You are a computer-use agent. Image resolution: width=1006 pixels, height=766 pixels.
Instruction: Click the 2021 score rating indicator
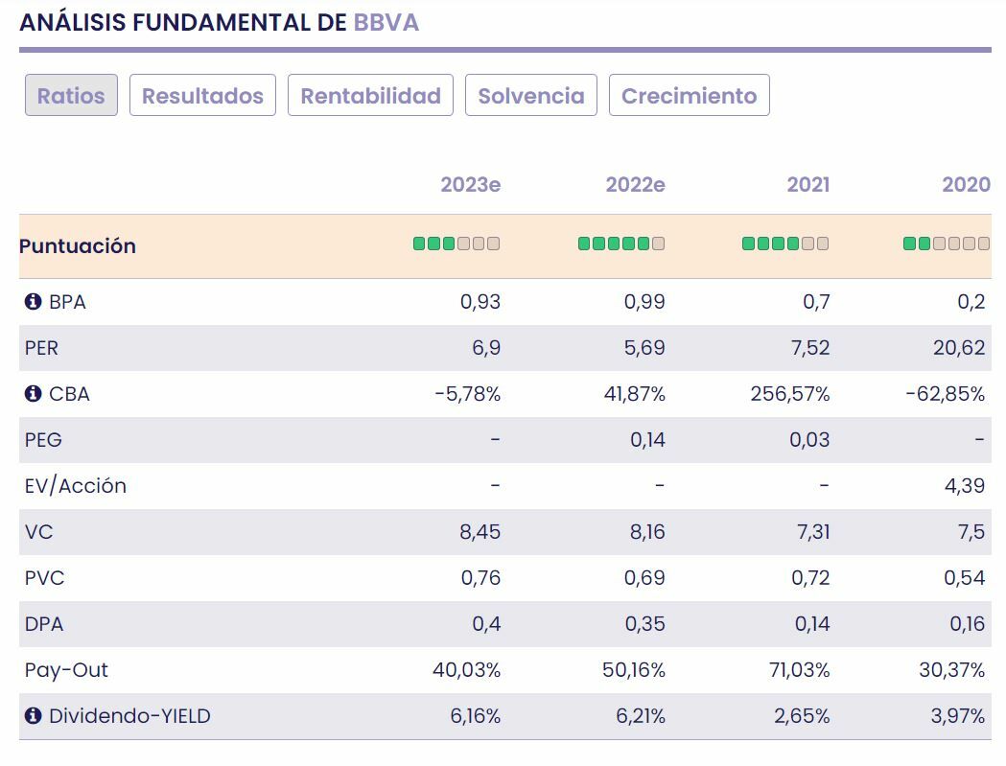(x=785, y=244)
